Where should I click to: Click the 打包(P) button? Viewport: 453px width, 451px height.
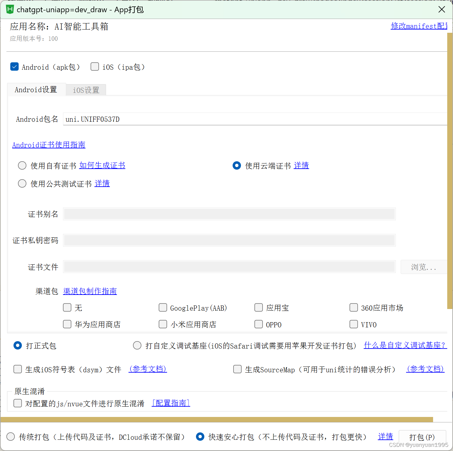click(422, 437)
